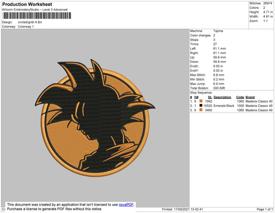The height and width of the screenshot is (213, 275).
Task: Click the Stops value 3
Action: pyautogui.click(x=214, y=39)
